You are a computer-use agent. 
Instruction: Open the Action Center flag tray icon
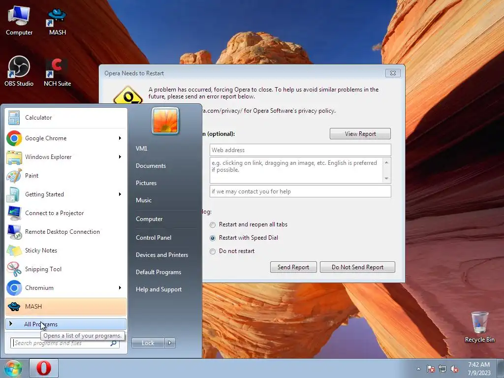[x=430, y=369]
